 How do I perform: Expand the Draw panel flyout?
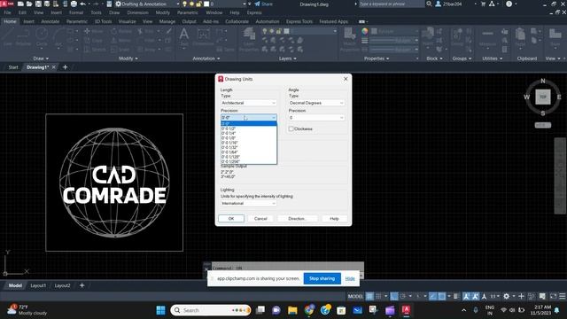[x=41, y=58]
